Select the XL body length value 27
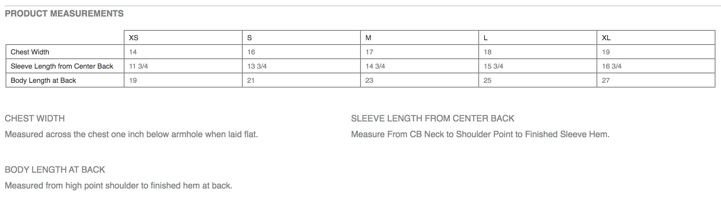 [x=606, y=80]
